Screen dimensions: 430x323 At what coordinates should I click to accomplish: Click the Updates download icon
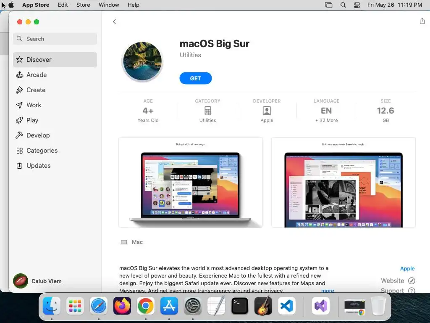pos(19,166)
